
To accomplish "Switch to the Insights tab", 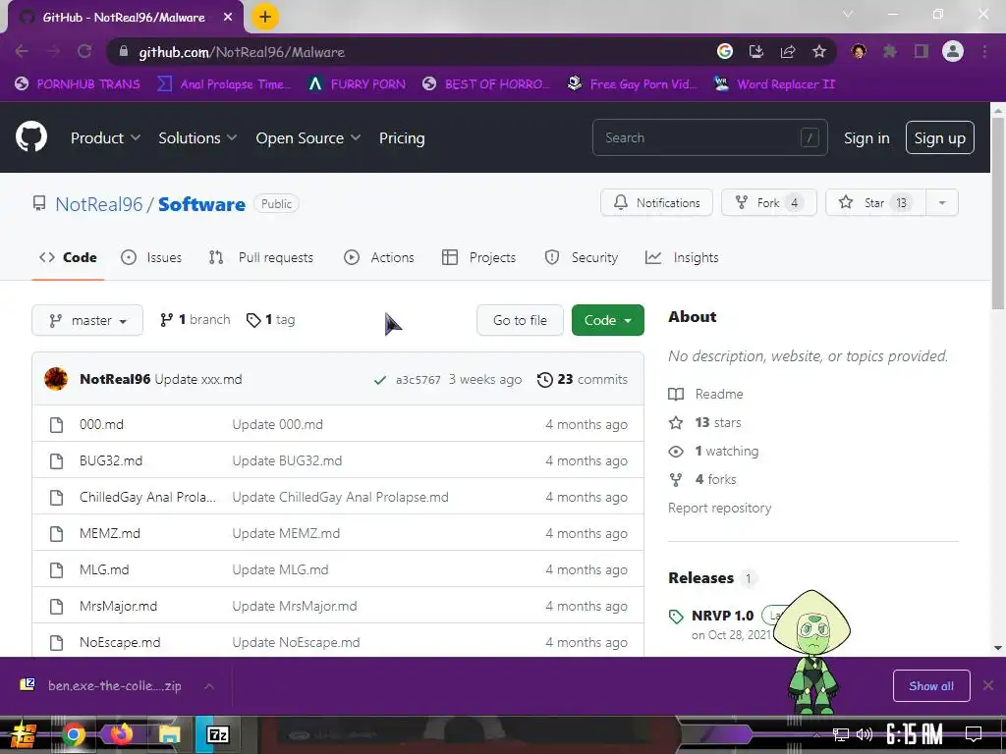I will click(x=682, y=257).
